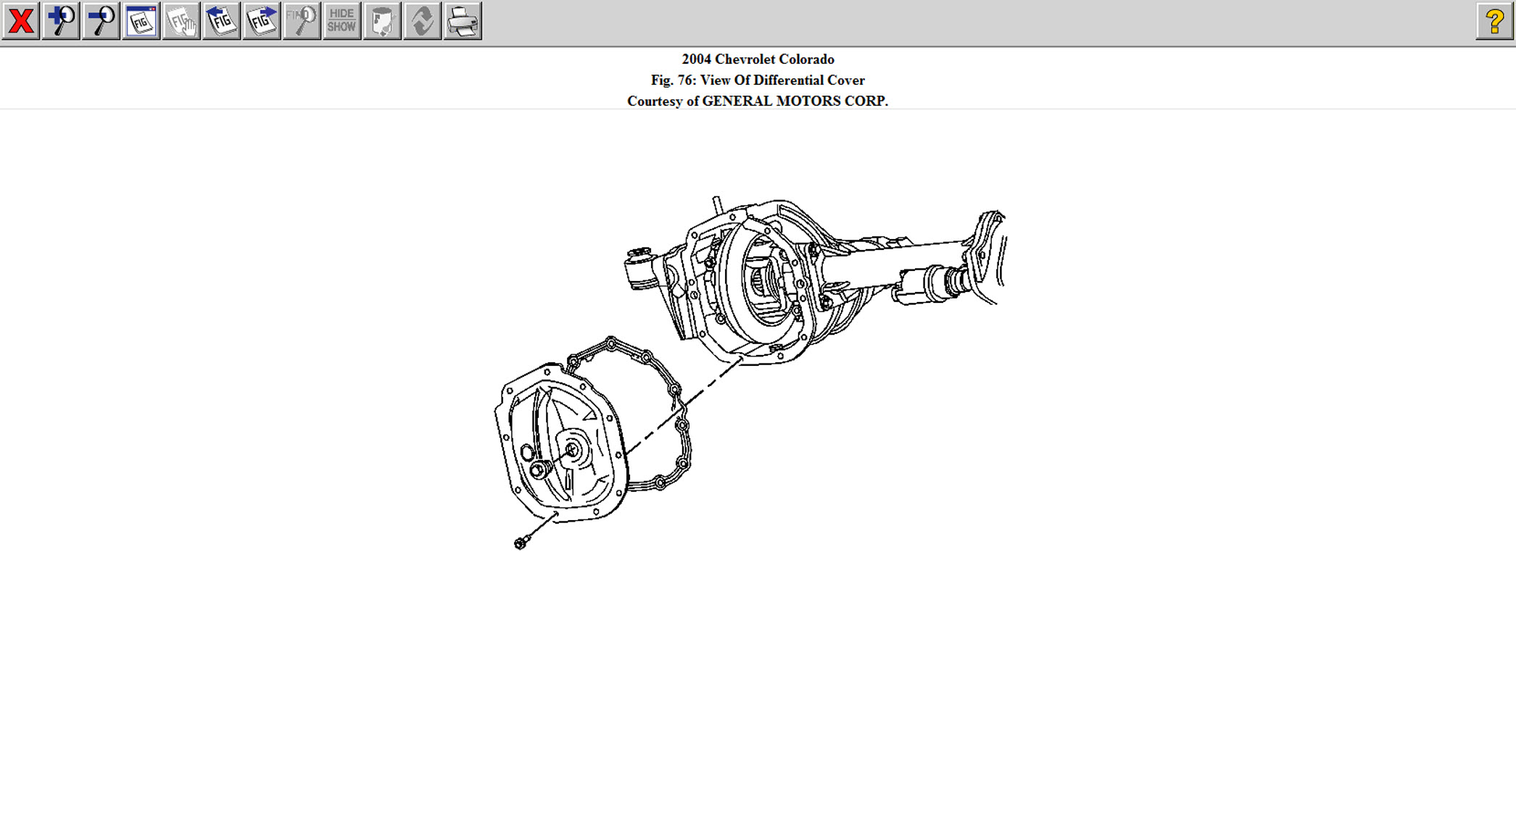Close the figure viewer with red X
The image size is (1516, 836).
[20, 21]
